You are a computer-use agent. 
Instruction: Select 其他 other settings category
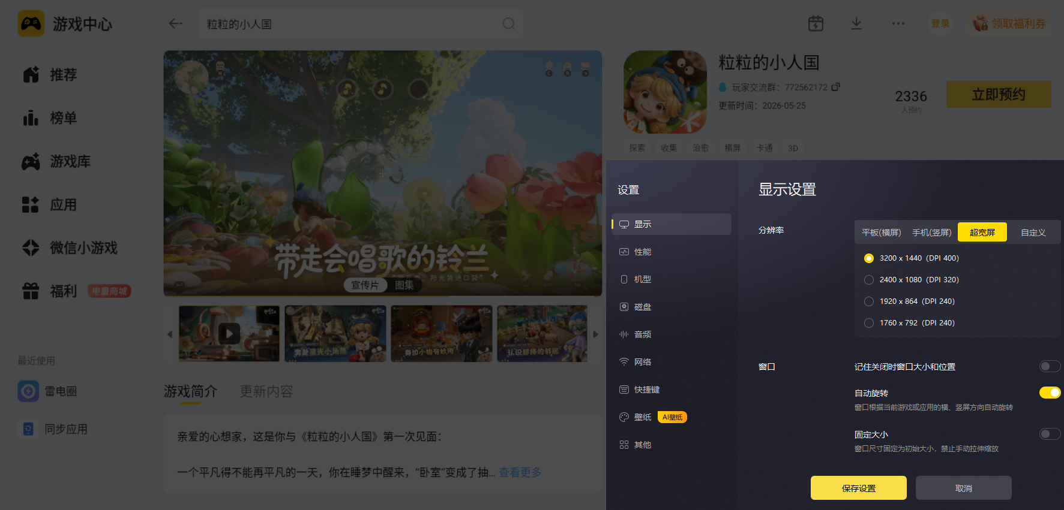tap(672, 445)
